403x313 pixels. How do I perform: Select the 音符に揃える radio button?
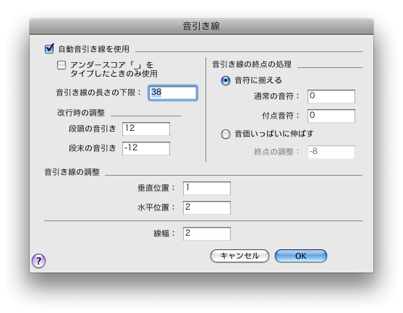tap(226, 81)
